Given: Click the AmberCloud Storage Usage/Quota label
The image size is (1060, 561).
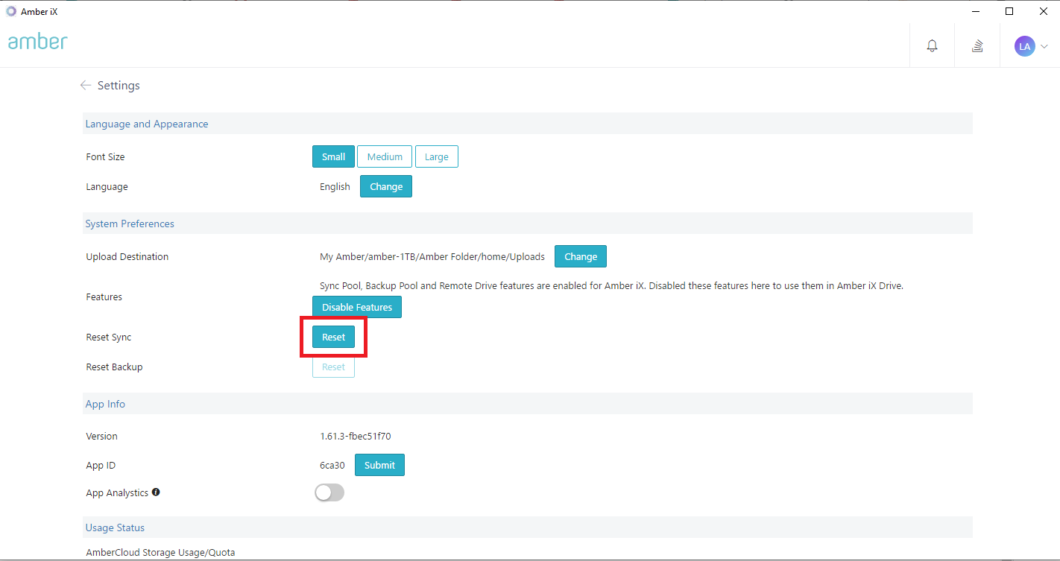Looking at the screenshot, I should point(160,552).
